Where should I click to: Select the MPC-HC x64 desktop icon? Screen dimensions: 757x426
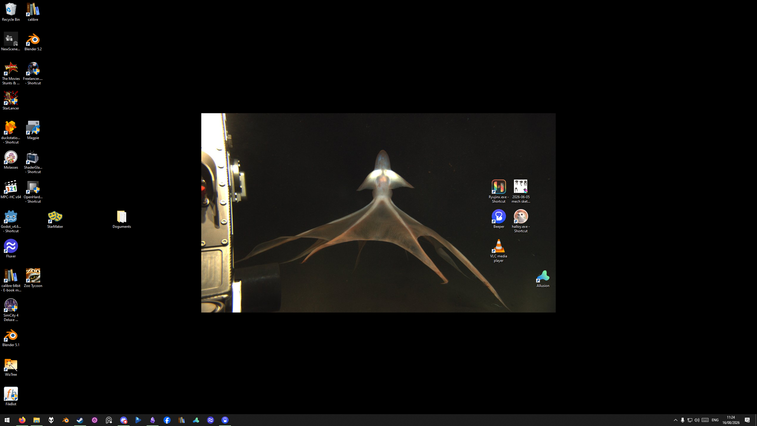click(x=11, y=190)
